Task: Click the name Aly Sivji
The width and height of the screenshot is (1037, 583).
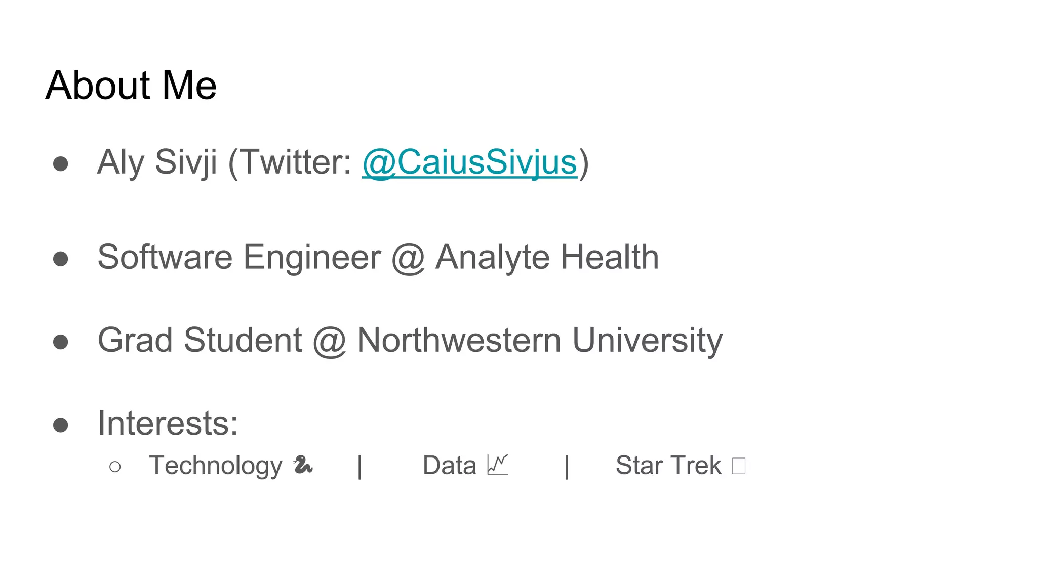Action: click(157, 162)
